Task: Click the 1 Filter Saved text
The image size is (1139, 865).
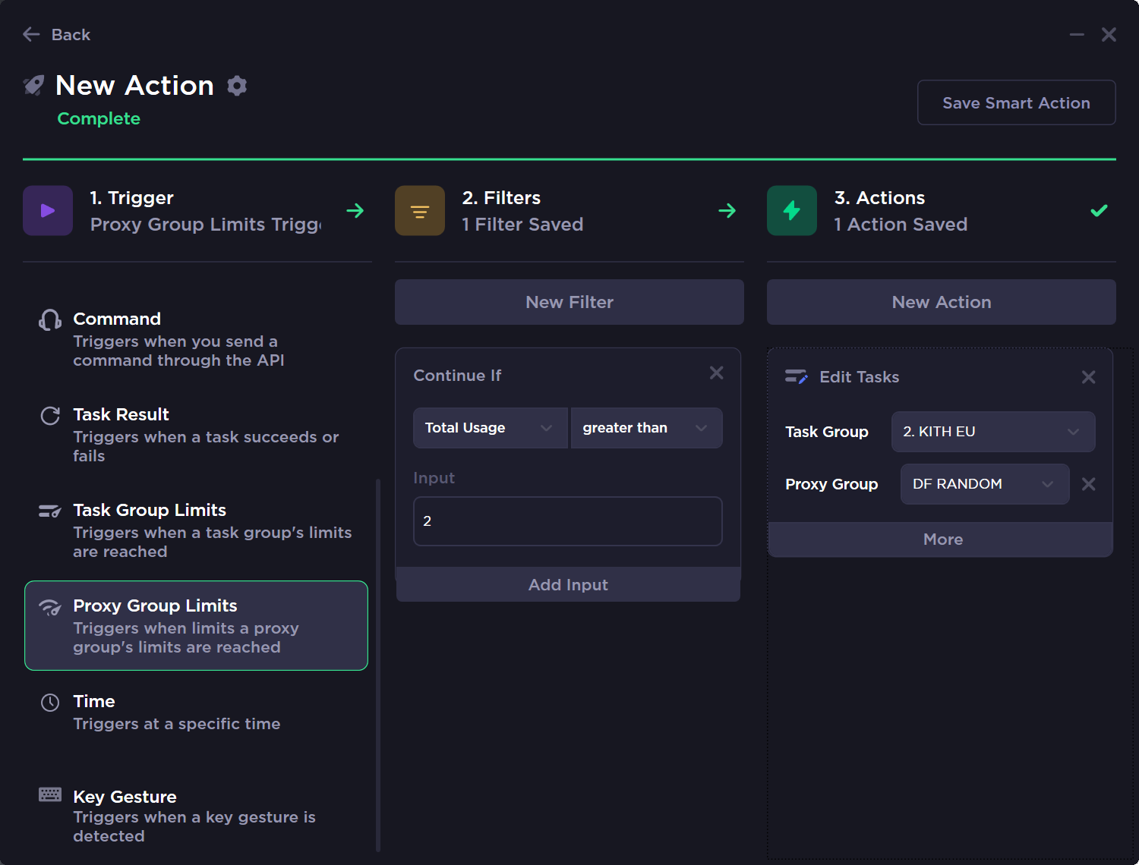Action: pyautogui.click(x=522, y=225)
